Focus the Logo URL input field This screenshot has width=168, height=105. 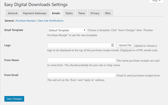click(82, 45)
